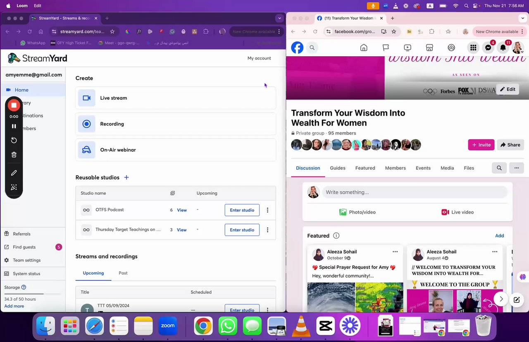Open Facebook Pages flag icon

tap(386, 47)
